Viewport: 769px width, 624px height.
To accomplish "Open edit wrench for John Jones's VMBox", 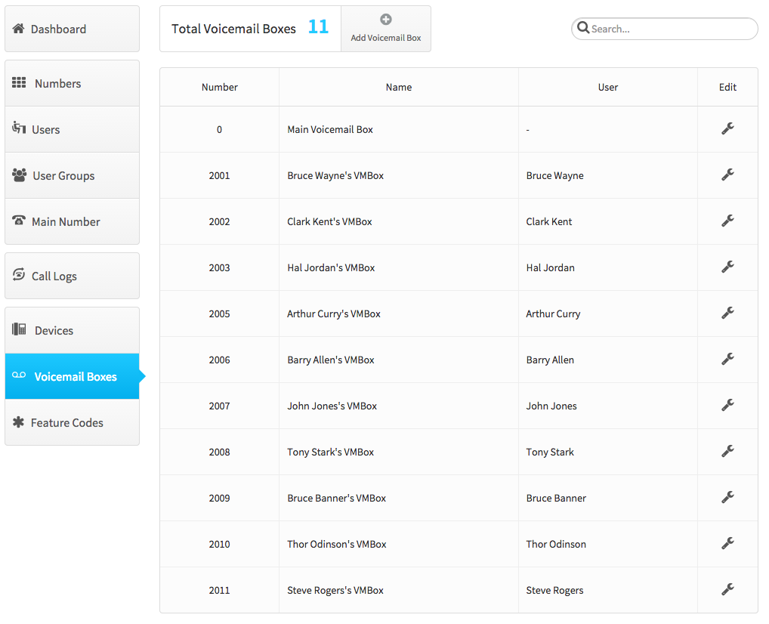I will coord(727,405).
